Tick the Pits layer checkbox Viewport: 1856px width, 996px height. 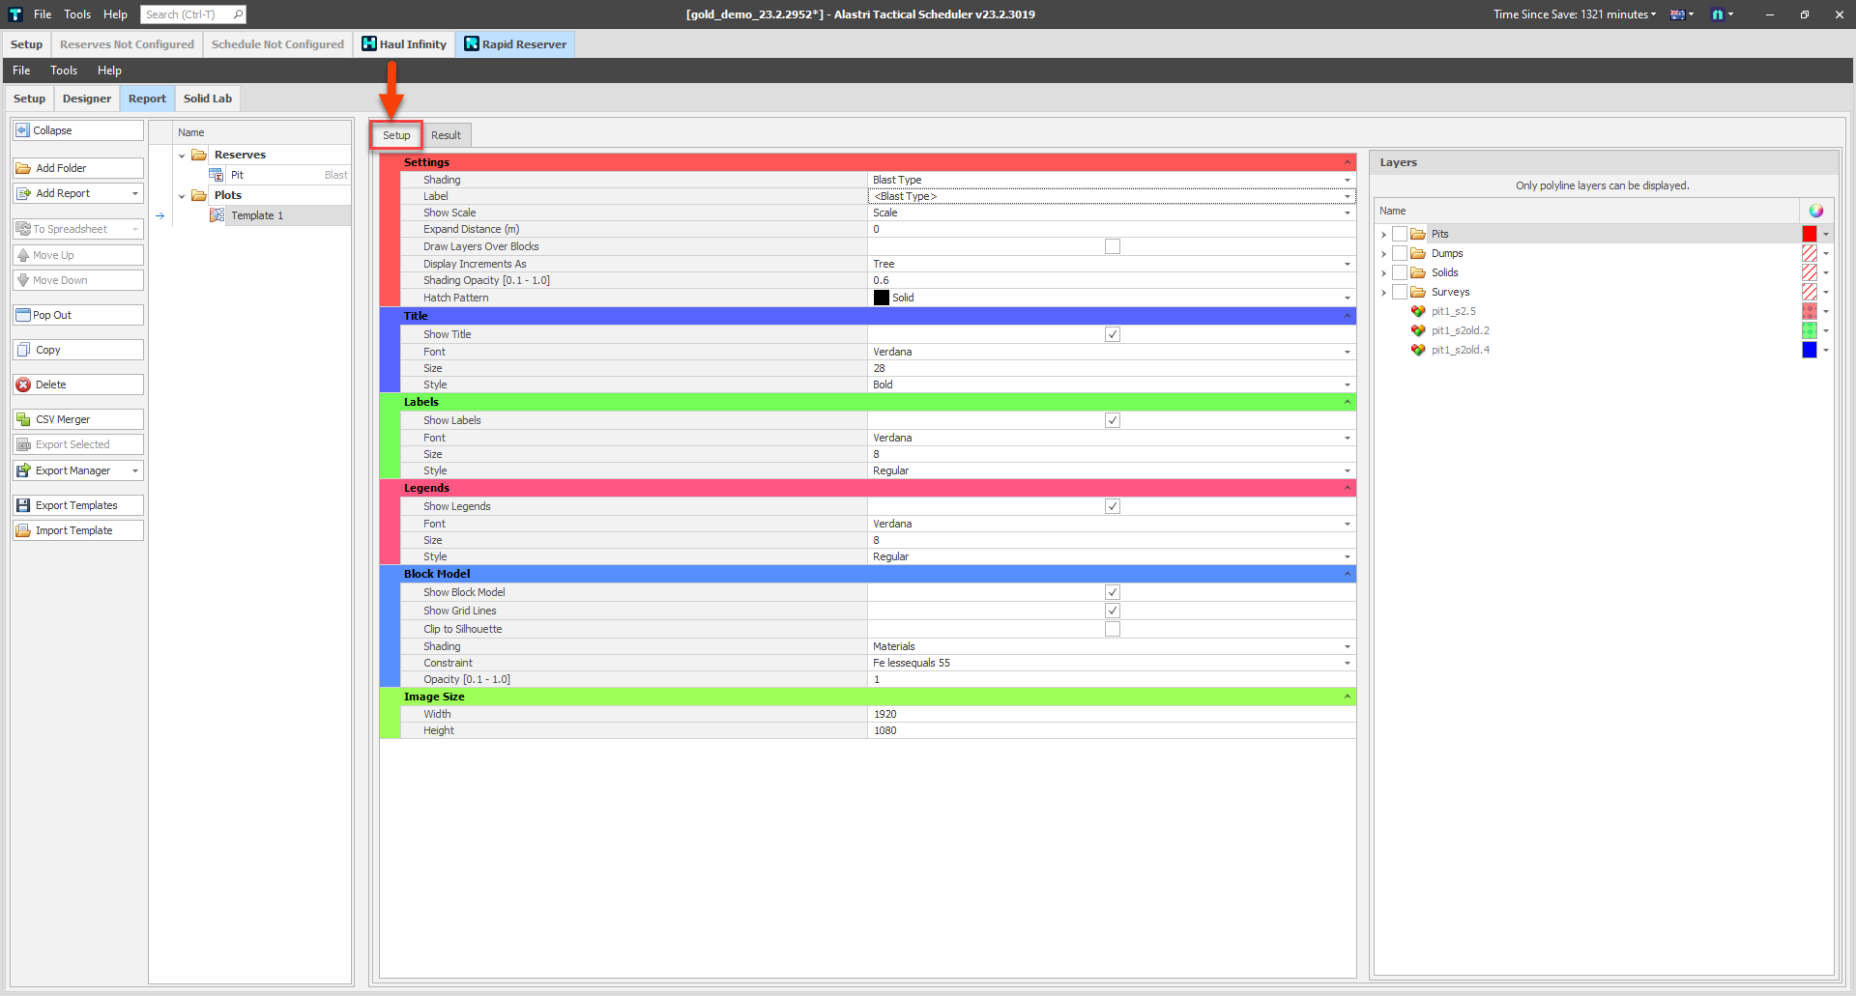click(x=1399, y=234)
